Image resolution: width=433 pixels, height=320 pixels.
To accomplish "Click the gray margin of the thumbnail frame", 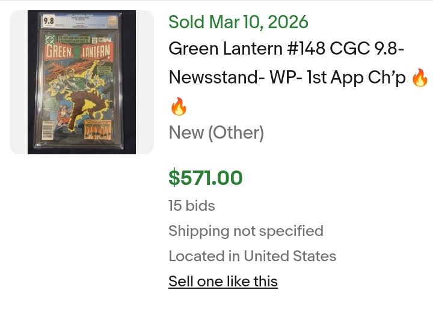I will 18,82.
